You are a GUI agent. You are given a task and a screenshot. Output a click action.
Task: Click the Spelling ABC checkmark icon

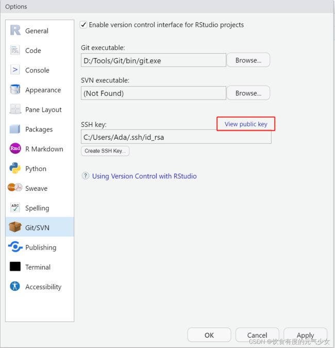coord(15,208)
